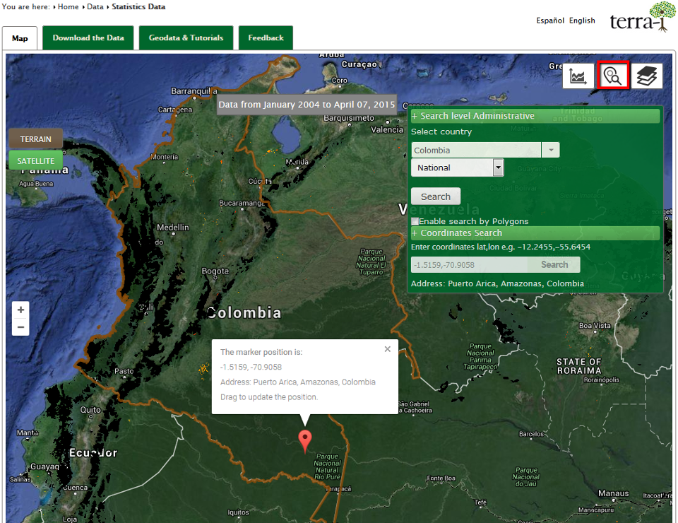678x523 pixels.
Task: Click the Barquisimeto city label on map
Action: pyautogui.click(x=349, y=118)
